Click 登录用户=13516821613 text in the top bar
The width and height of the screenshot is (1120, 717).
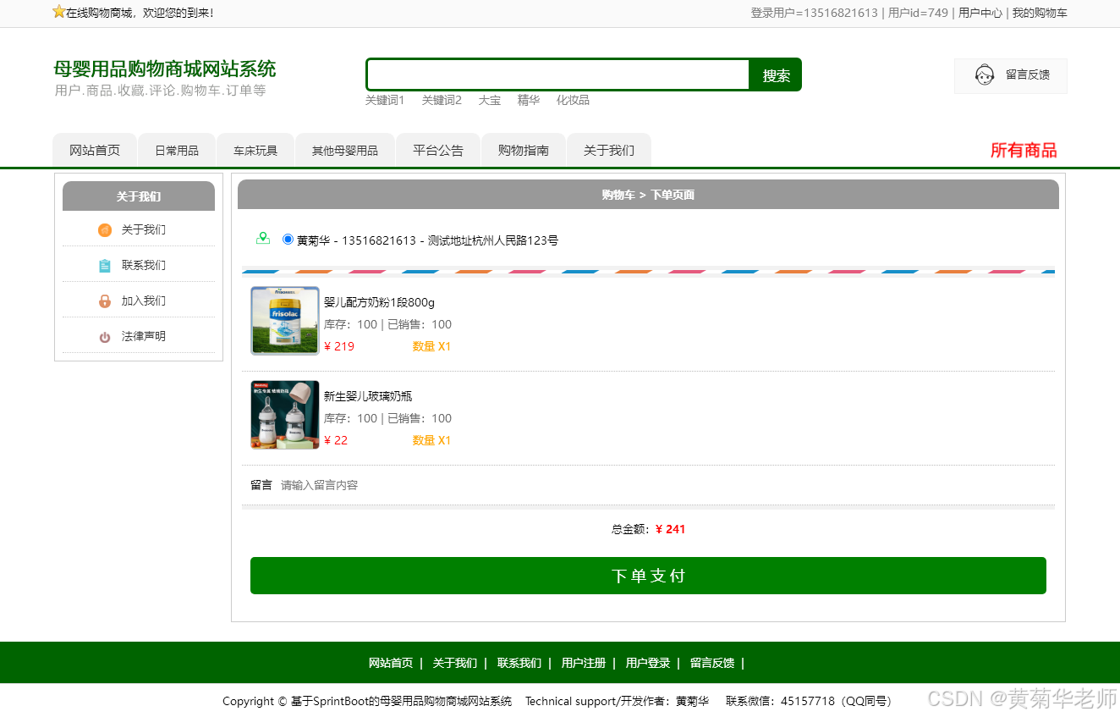click(x=814, y=13)
